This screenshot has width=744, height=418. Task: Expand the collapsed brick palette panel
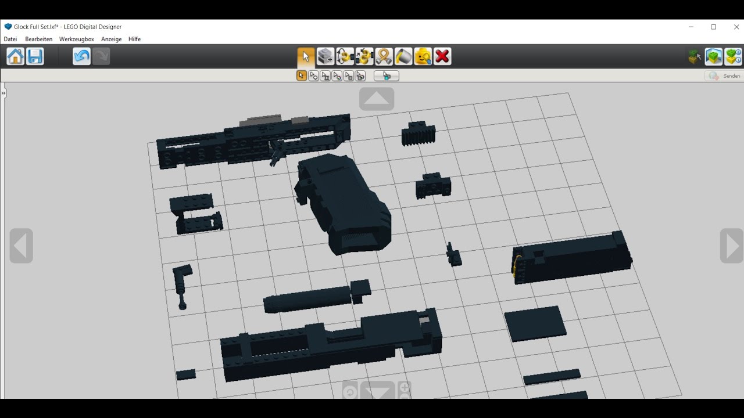click(3, 93)
